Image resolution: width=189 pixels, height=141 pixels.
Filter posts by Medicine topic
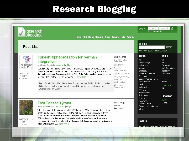pos(143,90)
